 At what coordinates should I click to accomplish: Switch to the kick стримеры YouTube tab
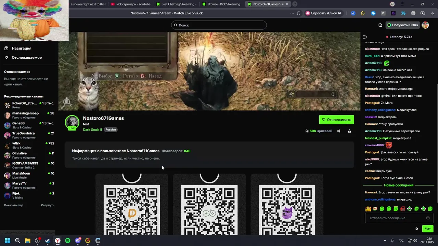pyautogui.click(x=131, y=4)
